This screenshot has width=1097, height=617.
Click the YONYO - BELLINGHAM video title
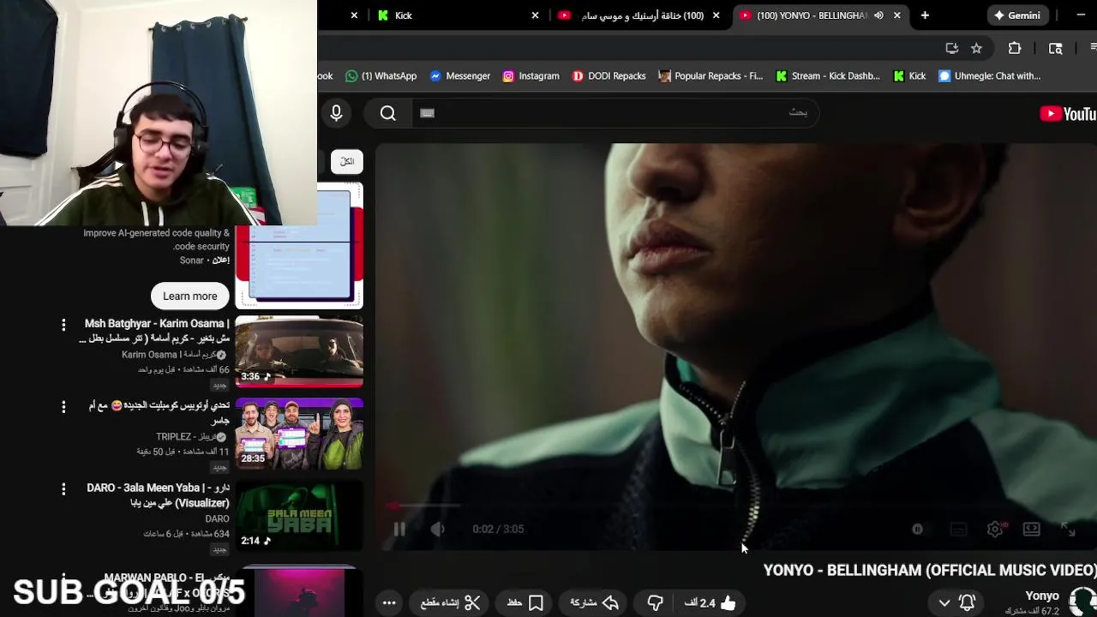coord(930,570)
